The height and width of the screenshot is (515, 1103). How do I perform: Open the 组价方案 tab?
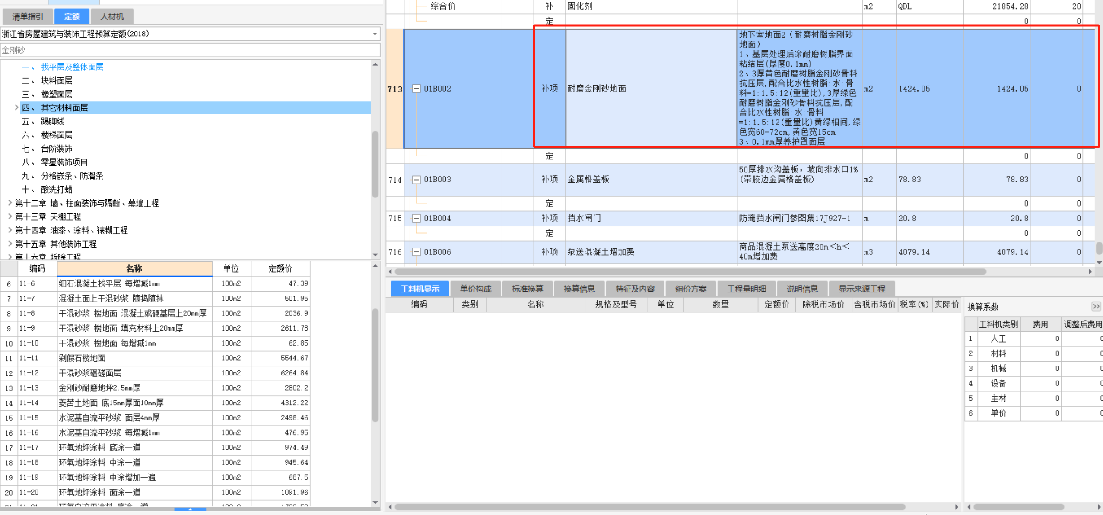click(x=691, y=289)
